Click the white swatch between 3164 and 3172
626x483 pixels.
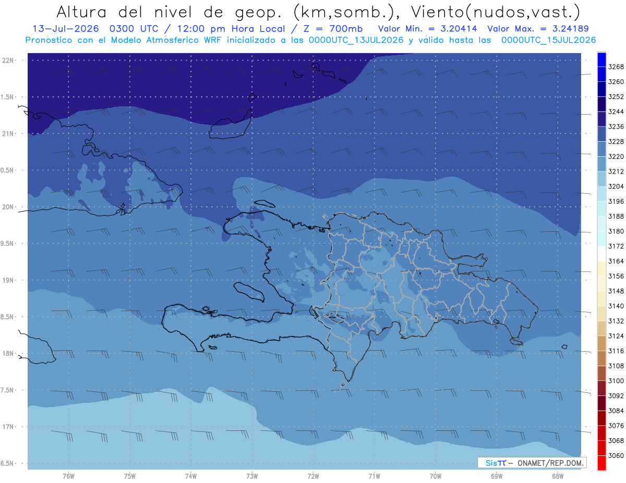tap(601, 253)
